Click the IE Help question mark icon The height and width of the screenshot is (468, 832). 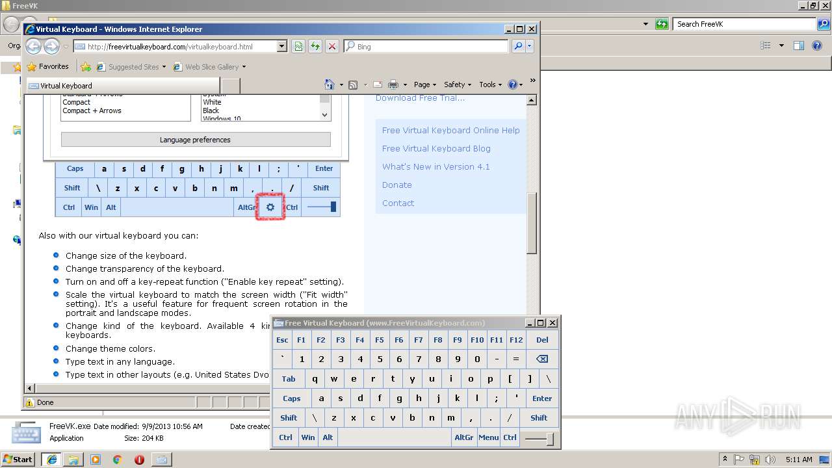click(512, 84)
